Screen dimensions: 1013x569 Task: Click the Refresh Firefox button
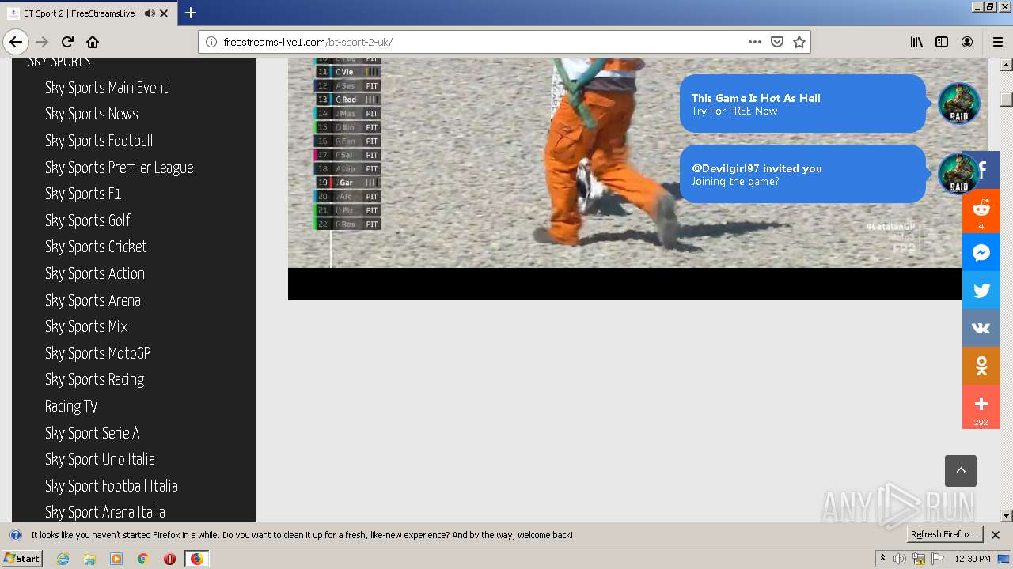point(944,534)
